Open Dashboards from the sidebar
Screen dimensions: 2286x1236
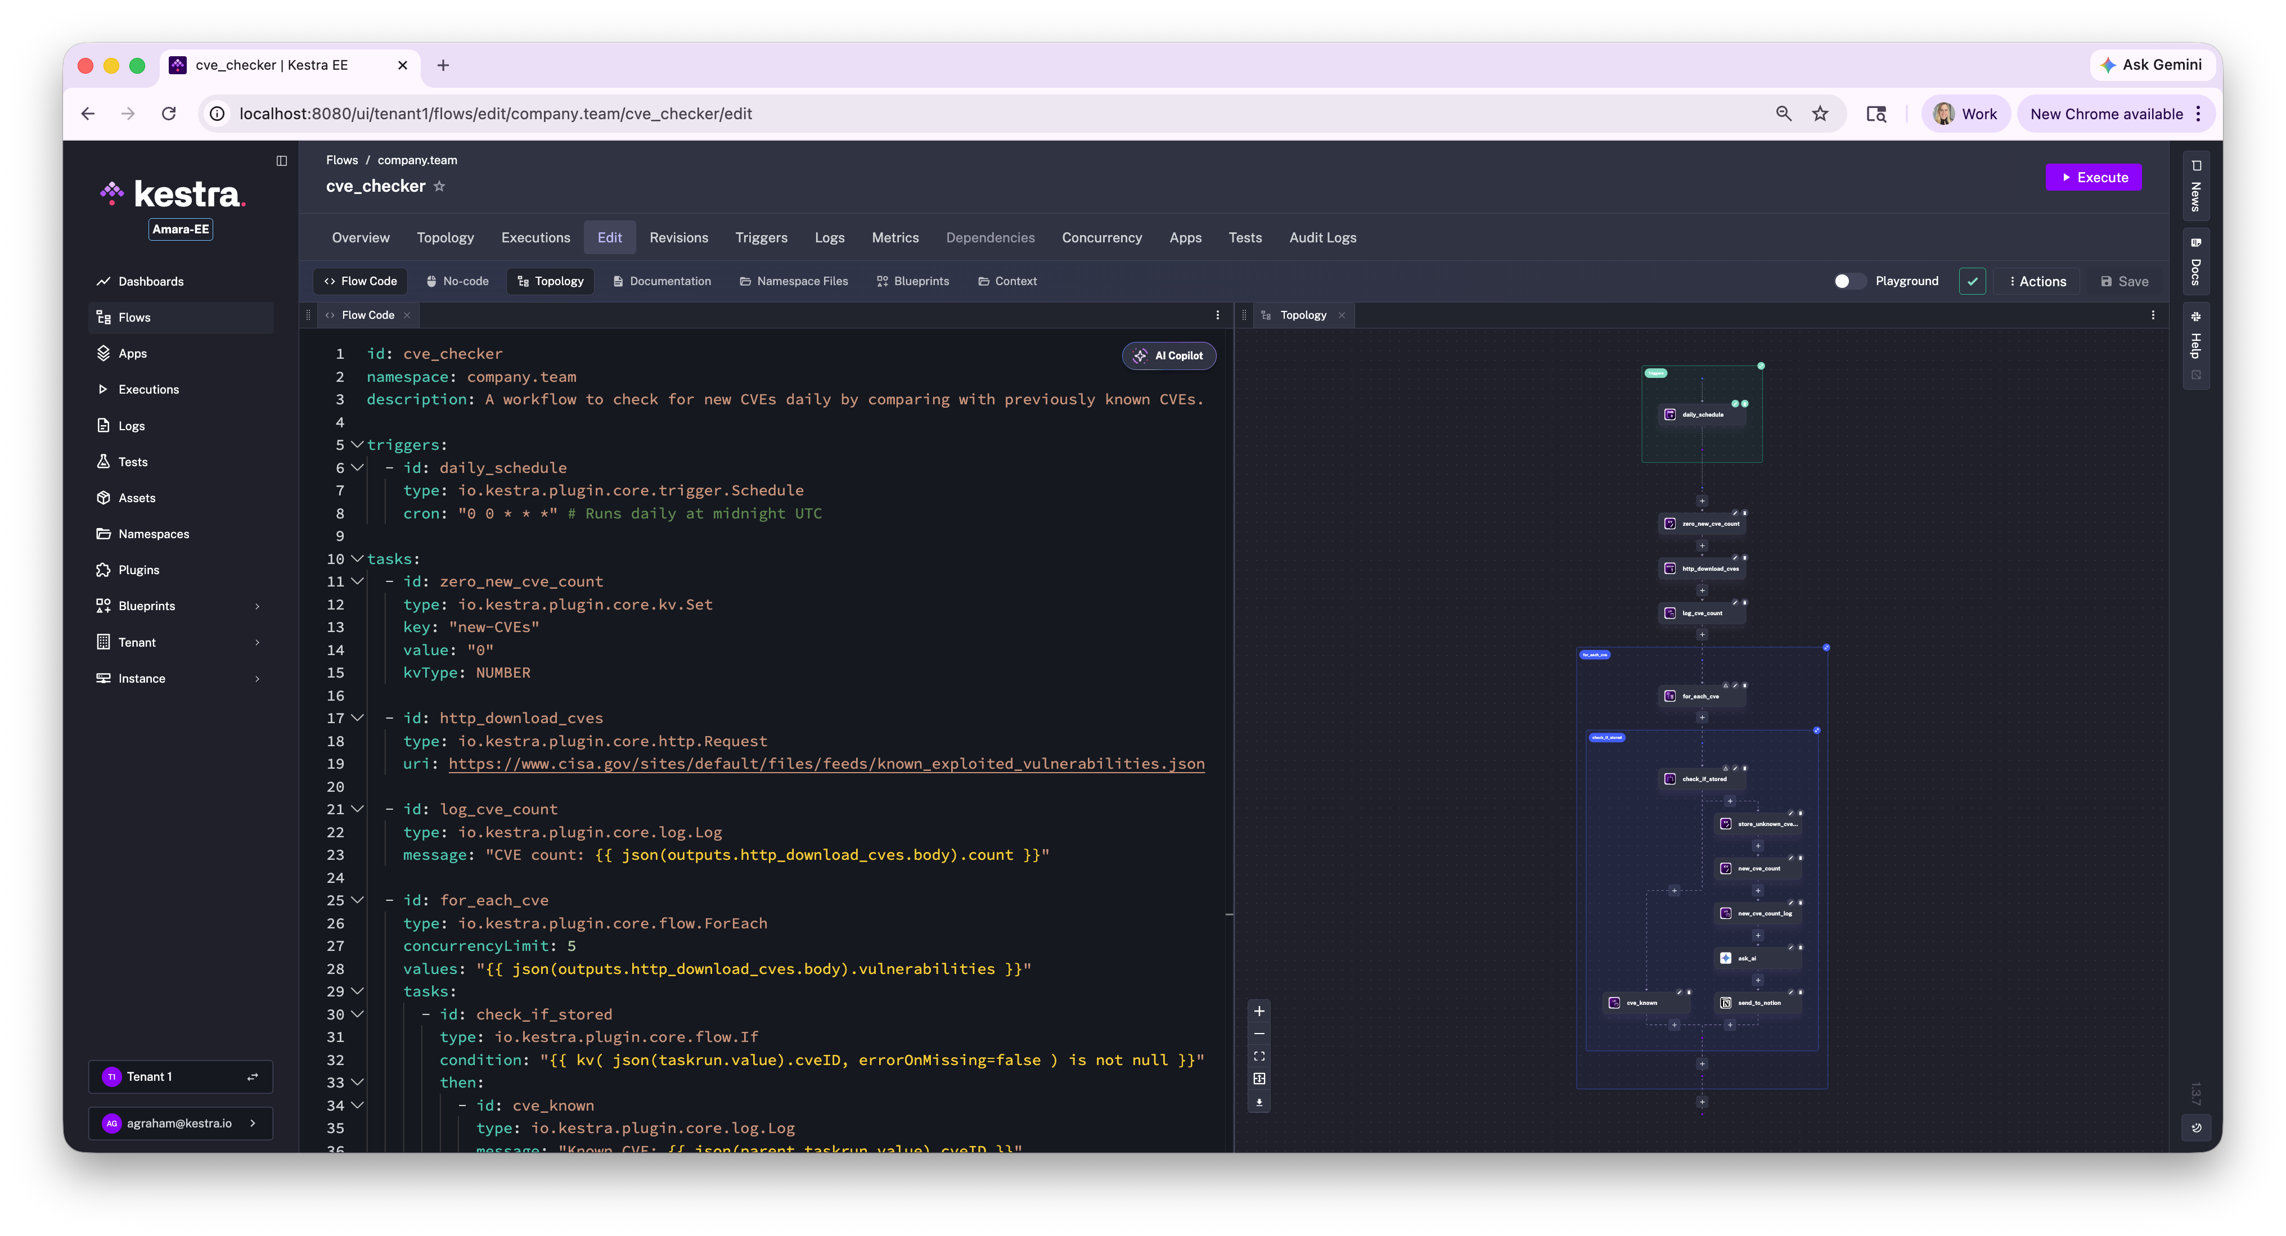point(181,281)
